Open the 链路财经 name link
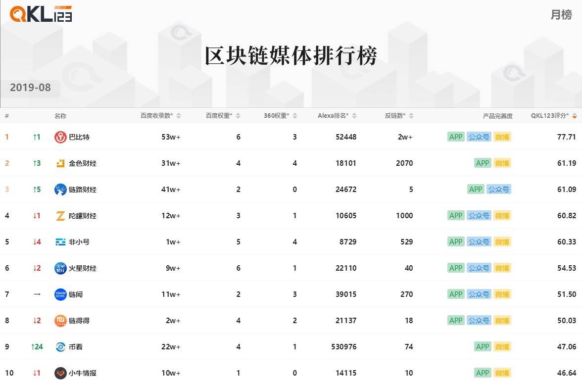582x383 pixels. click(x=82, y=189)
